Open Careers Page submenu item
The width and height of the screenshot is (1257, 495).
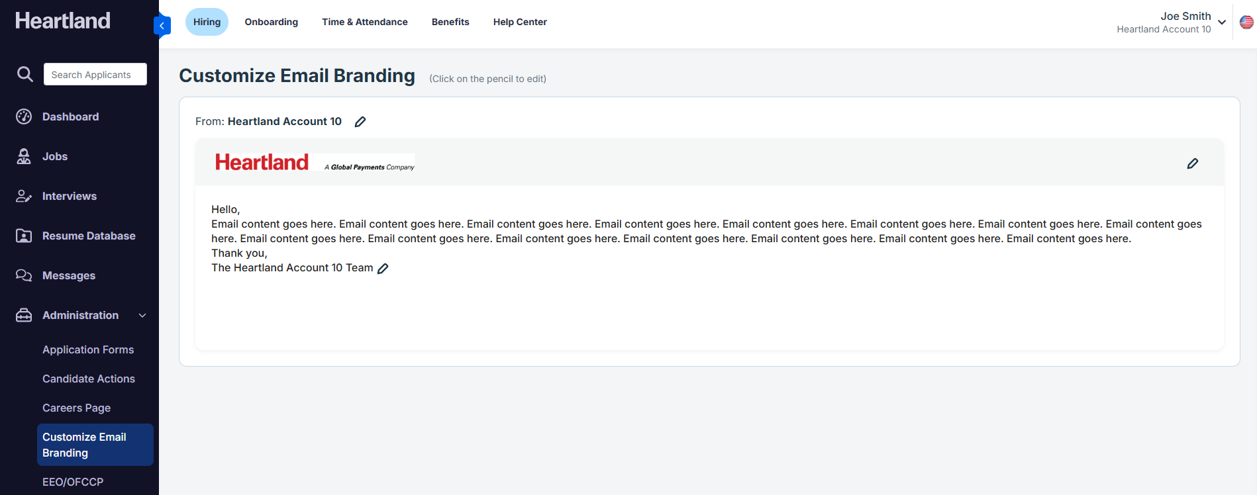pyautogui.click(x=77, y=408)
